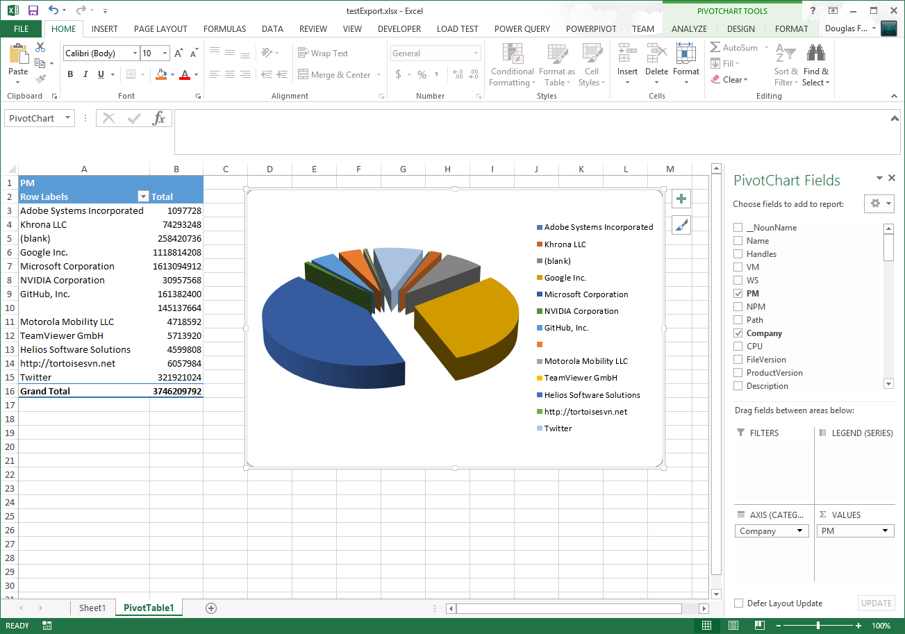Open the PM values field dropdown

click(x=886, y=531)
